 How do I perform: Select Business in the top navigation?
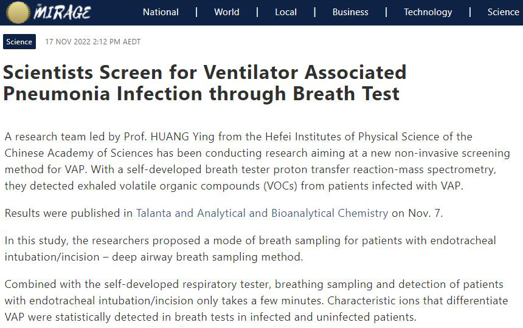(x=350, y=12)
